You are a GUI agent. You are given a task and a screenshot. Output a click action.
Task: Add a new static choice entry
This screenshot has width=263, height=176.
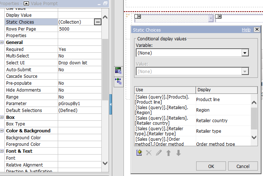(x=139, y=153)
